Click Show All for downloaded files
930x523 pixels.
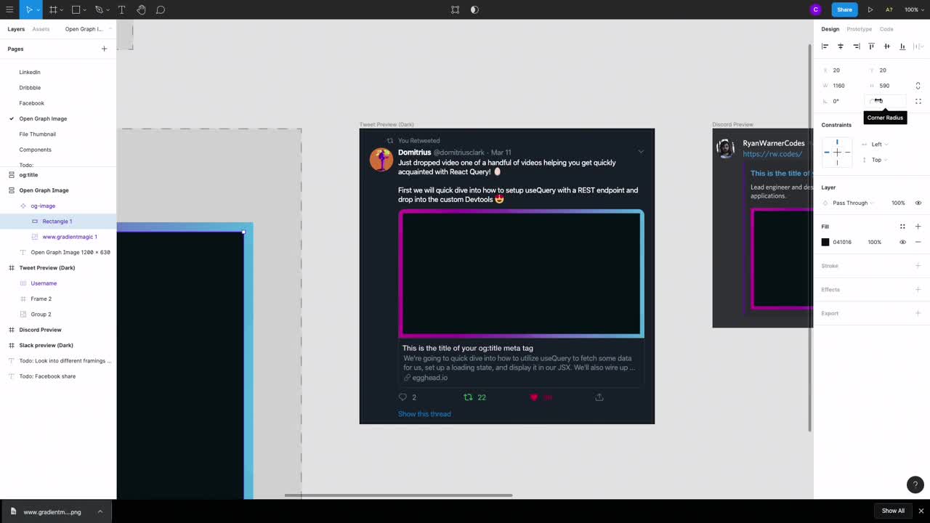(x=892, y=511)
